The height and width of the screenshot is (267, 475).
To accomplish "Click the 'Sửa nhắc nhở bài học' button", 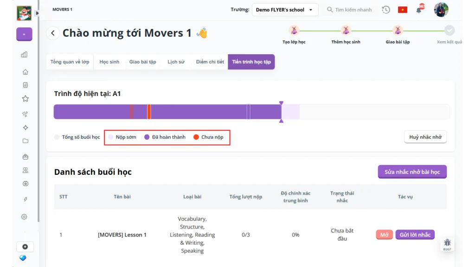I will point(412,172).
